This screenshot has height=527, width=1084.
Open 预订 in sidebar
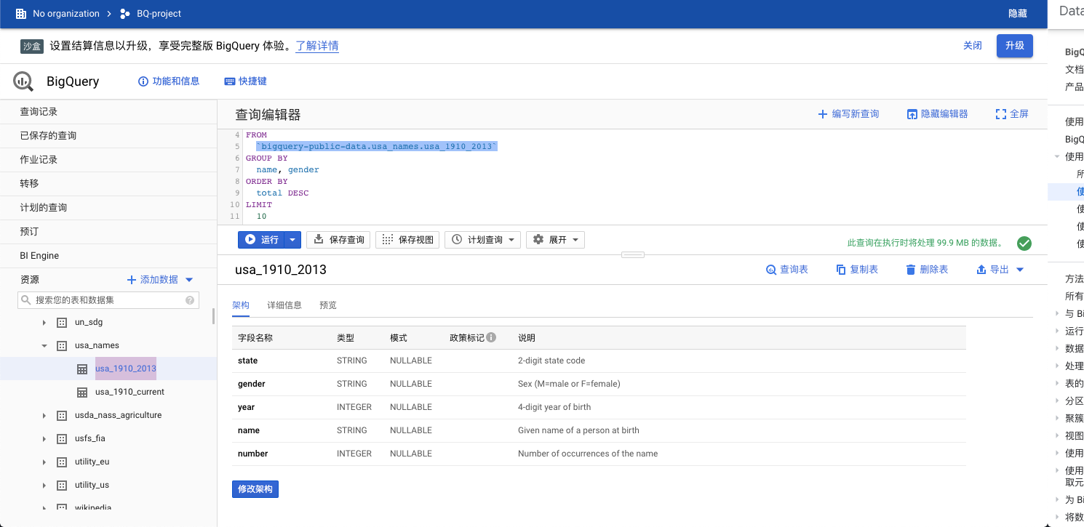point(108,232)
